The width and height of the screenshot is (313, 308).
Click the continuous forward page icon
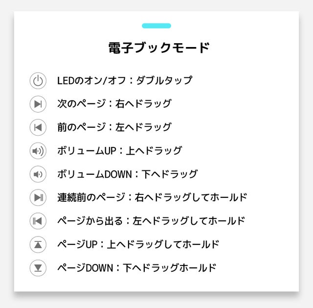(x=38, y=197)
